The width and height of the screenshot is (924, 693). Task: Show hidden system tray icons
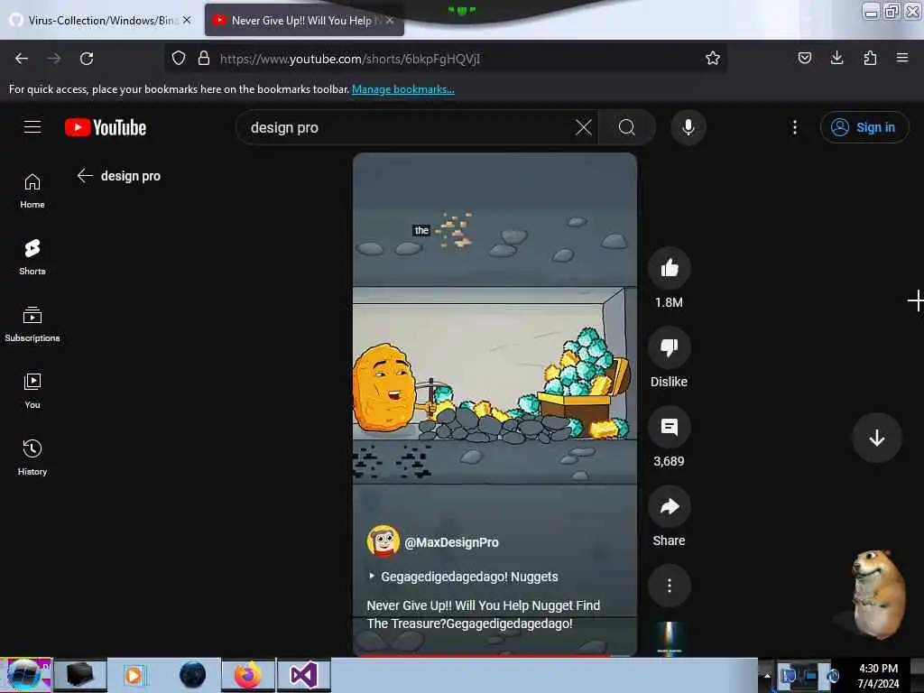click(x=767, y=675)
